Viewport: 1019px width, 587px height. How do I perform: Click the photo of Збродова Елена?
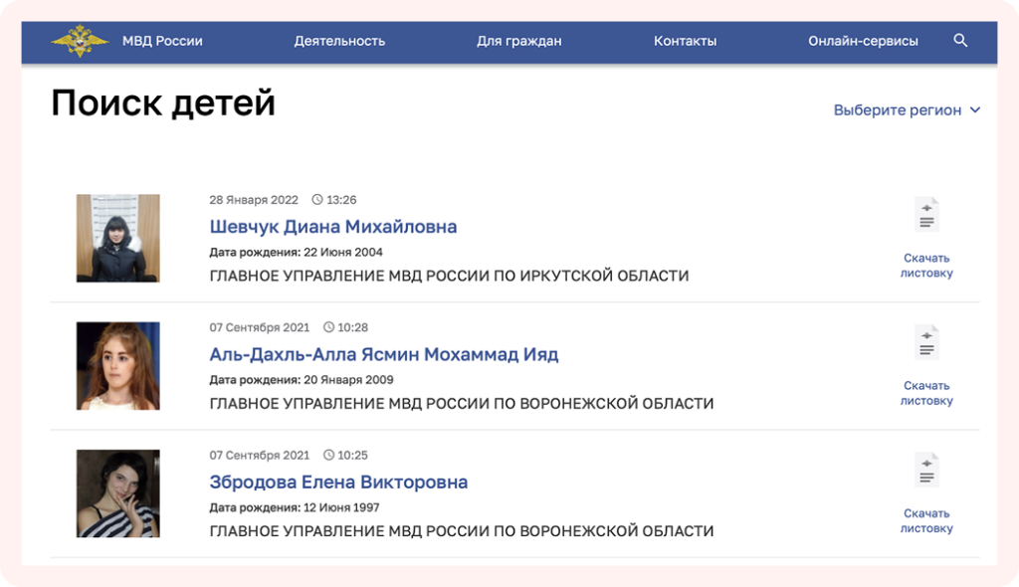pyautogui.click(x=117, y=494)
